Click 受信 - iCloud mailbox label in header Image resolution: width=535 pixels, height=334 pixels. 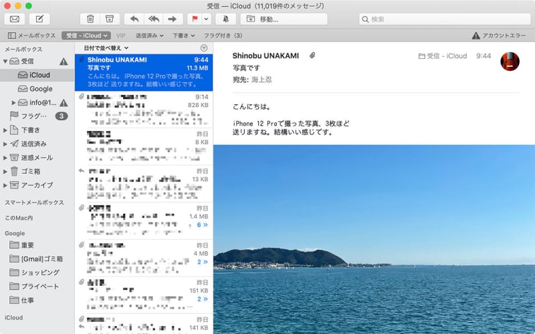coord(443,56)
